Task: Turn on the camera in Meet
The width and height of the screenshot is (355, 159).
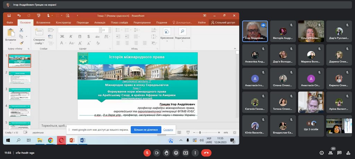Action: pos(157,152)
